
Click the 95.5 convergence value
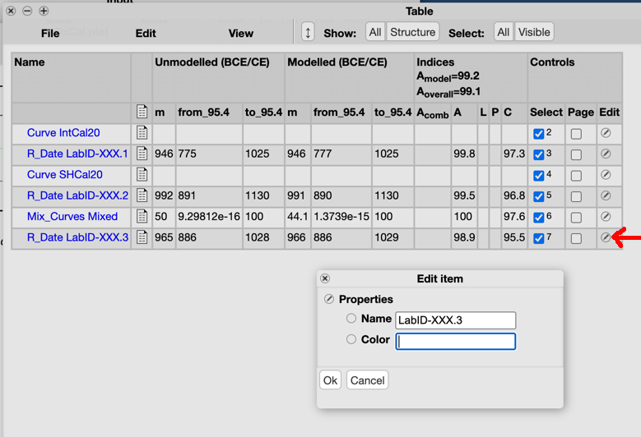[513, 237]
